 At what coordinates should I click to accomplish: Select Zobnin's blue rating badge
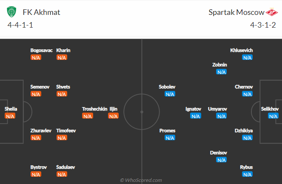pos(221,72)
